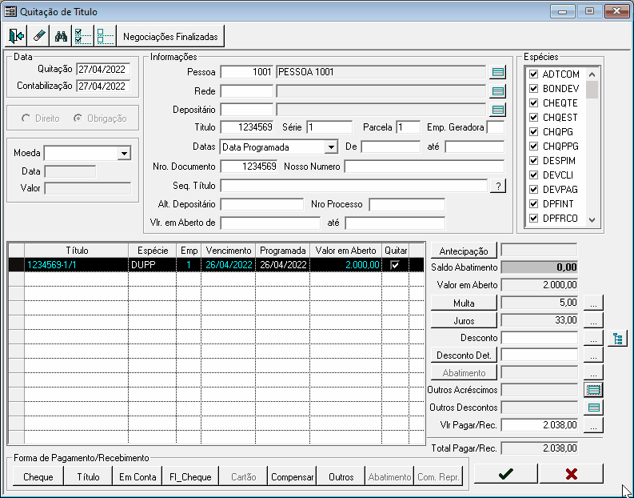Click the Contabilização date field
Screen dimensions: 634x498
(x=103, y=86)
